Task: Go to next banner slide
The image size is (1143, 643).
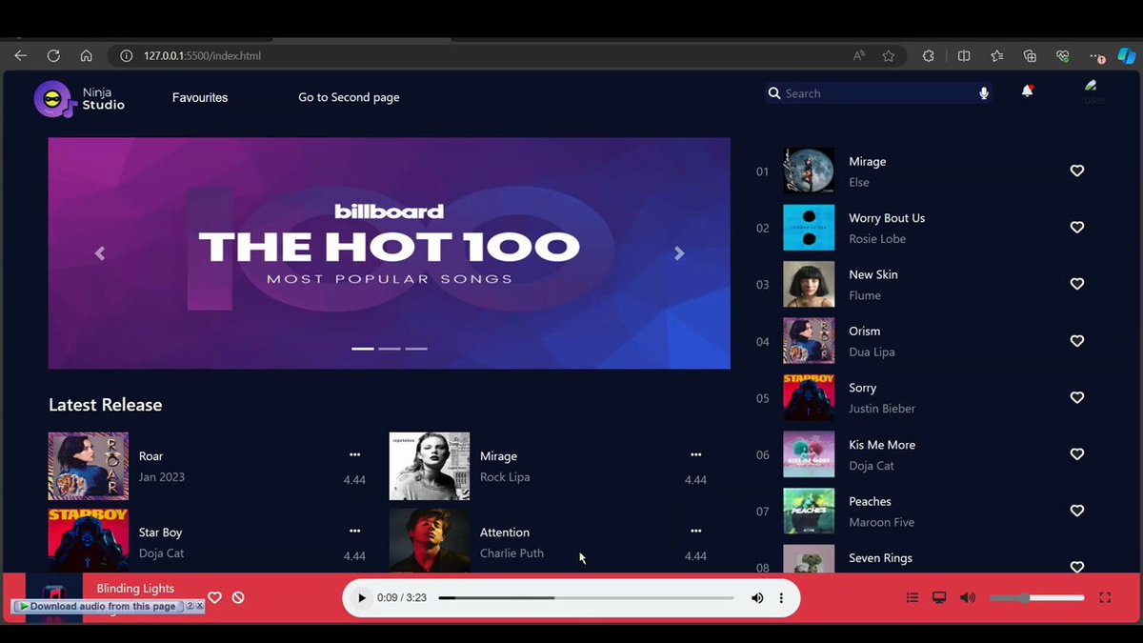Action: (x=679, y=253)
